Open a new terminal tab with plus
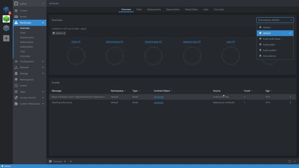The image size is (299, 168). click(71, 161)
